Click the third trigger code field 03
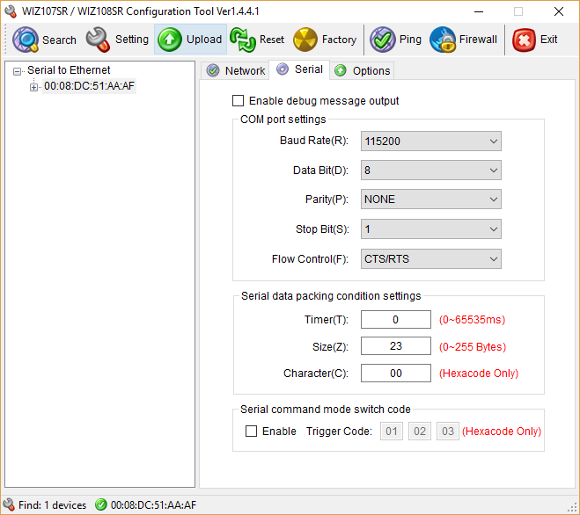This screenshot has width=580, height=515. pos(448,431)
